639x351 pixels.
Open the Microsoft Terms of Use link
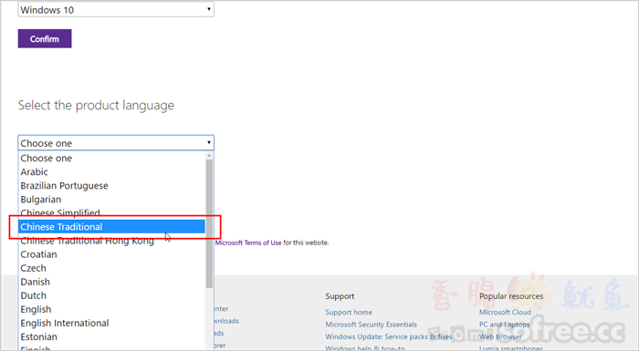pyautogui.click(x=248, y=243)
